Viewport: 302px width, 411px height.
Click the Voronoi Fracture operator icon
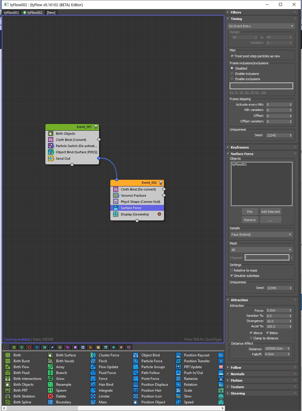116,196
